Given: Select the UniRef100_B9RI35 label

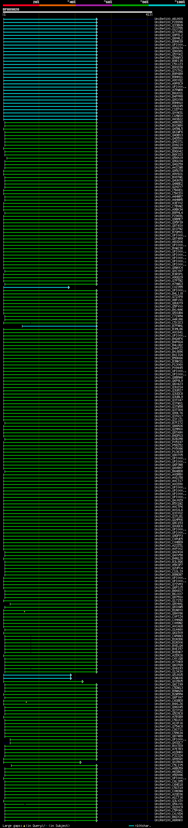Looking at the screenshot, I should coord(169,61).
